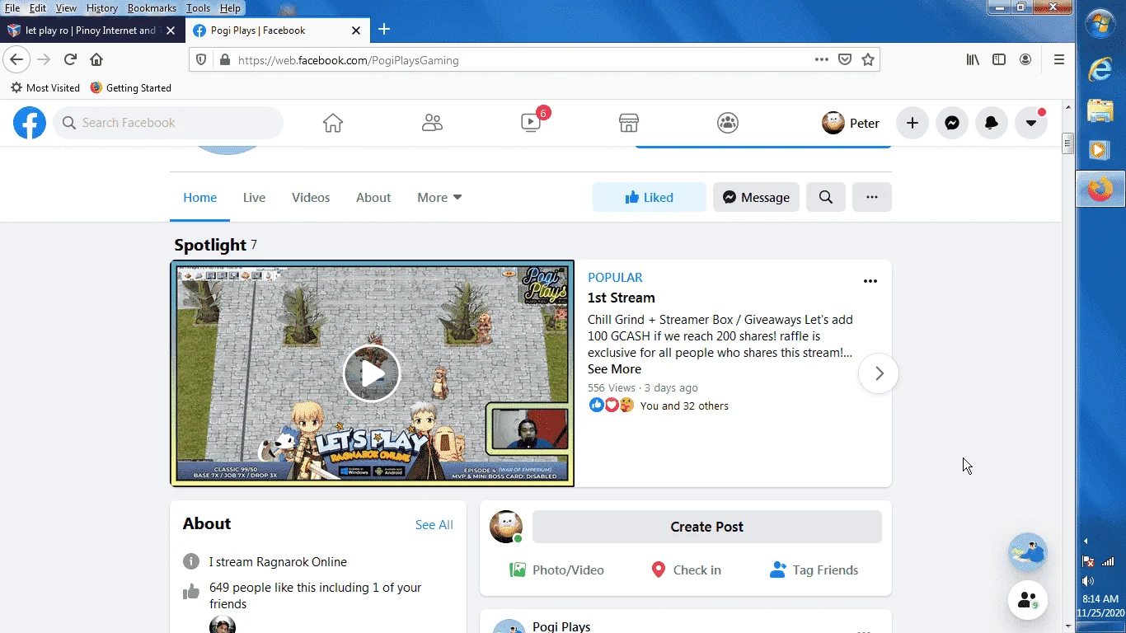Open volume control in system tray

tap(1088, 581)
